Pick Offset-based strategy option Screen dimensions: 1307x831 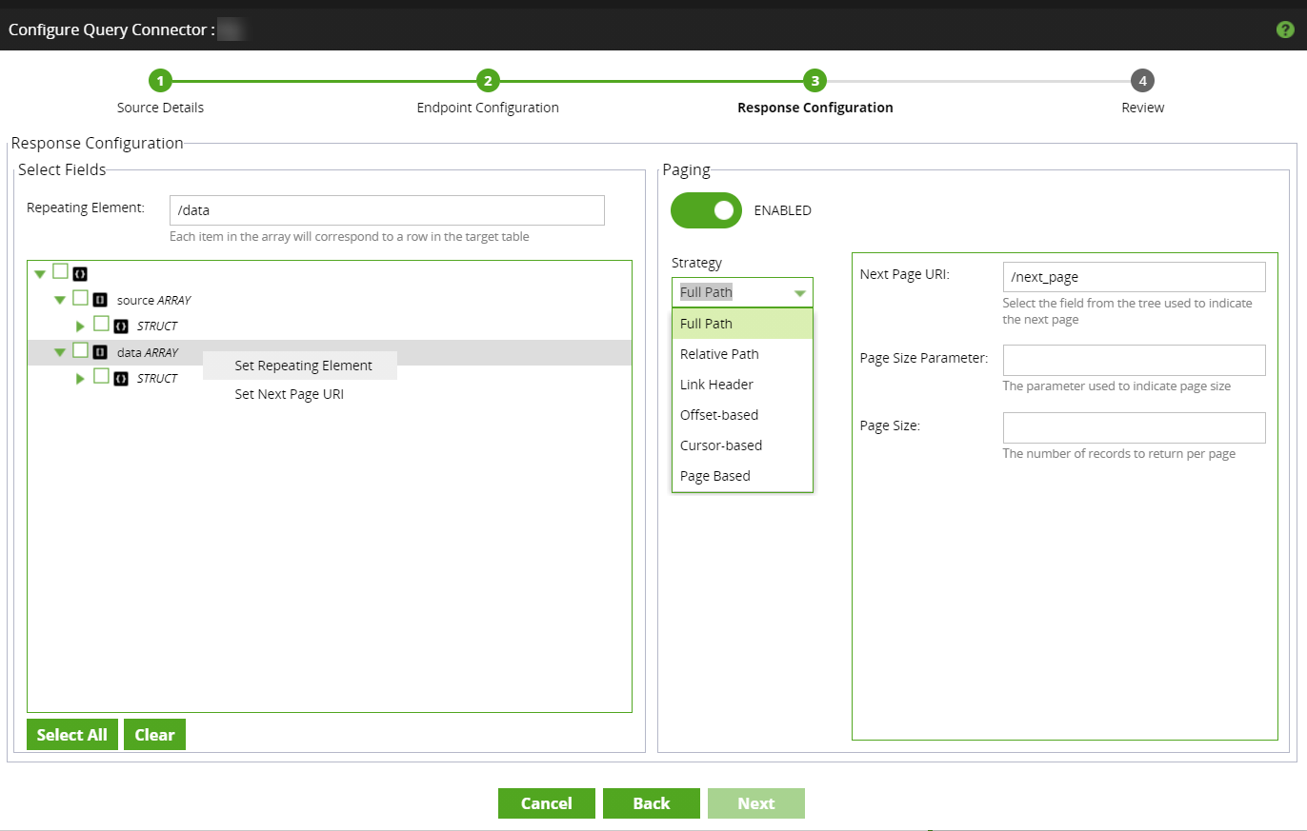[x=742, y=415]
